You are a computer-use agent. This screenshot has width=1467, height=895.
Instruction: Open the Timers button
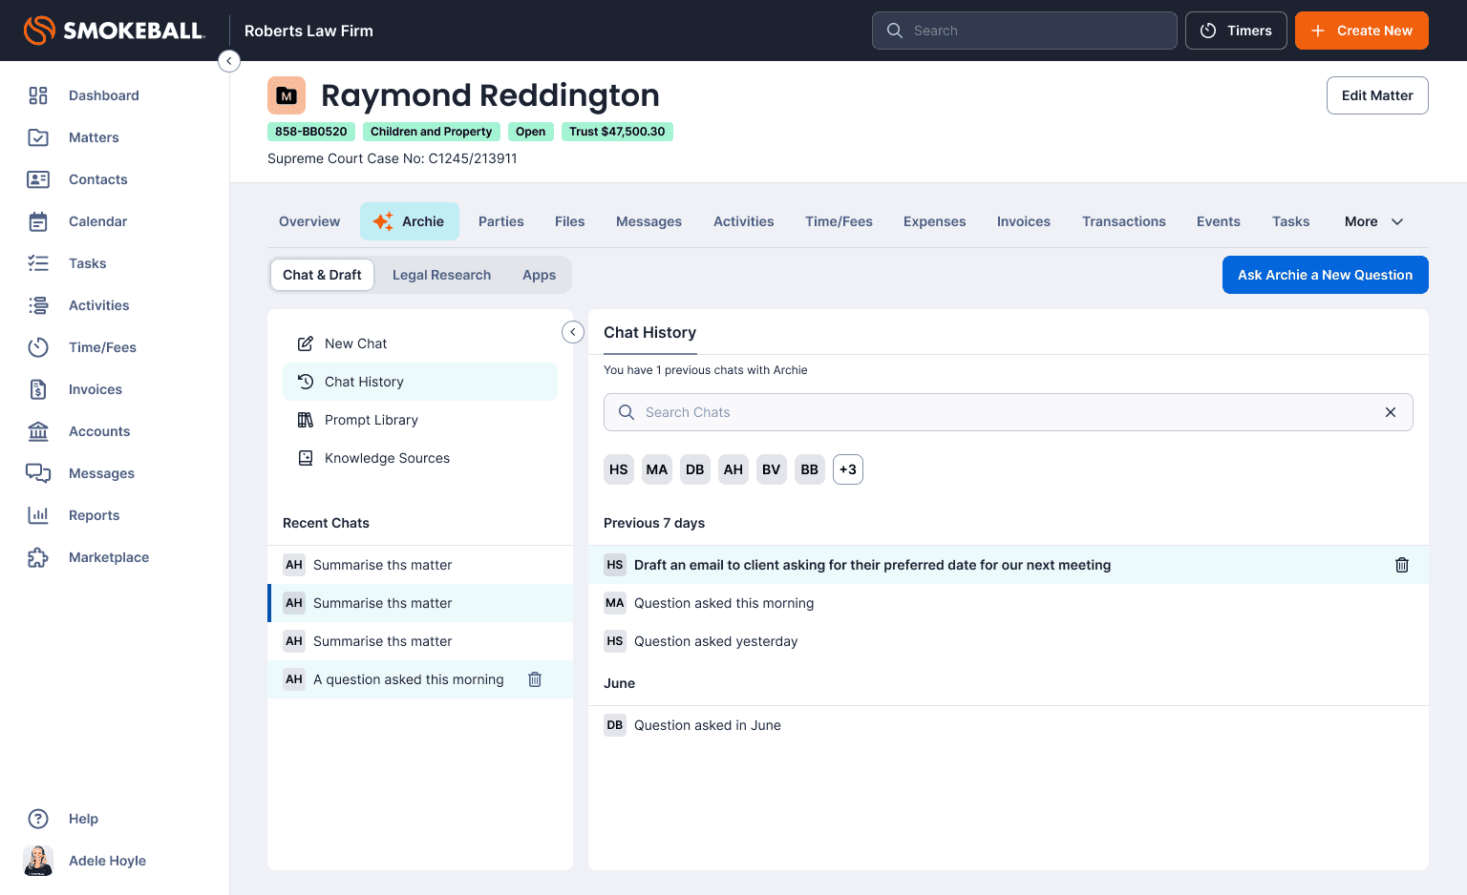pos(1236,31)
